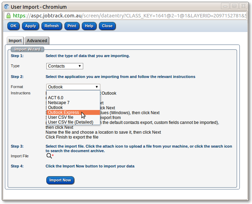Maximize the User Import window
This screenshot has width=252, height=204.
234,6
